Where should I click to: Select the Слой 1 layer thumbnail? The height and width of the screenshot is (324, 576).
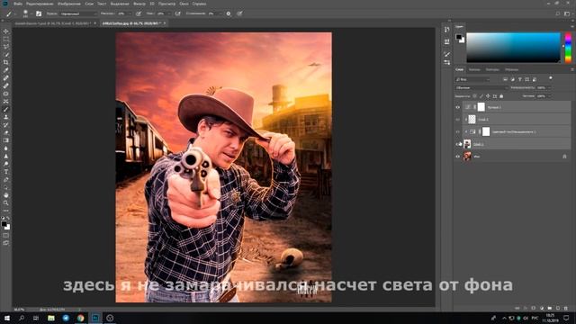pyautogui.click(x=467, y=144)
